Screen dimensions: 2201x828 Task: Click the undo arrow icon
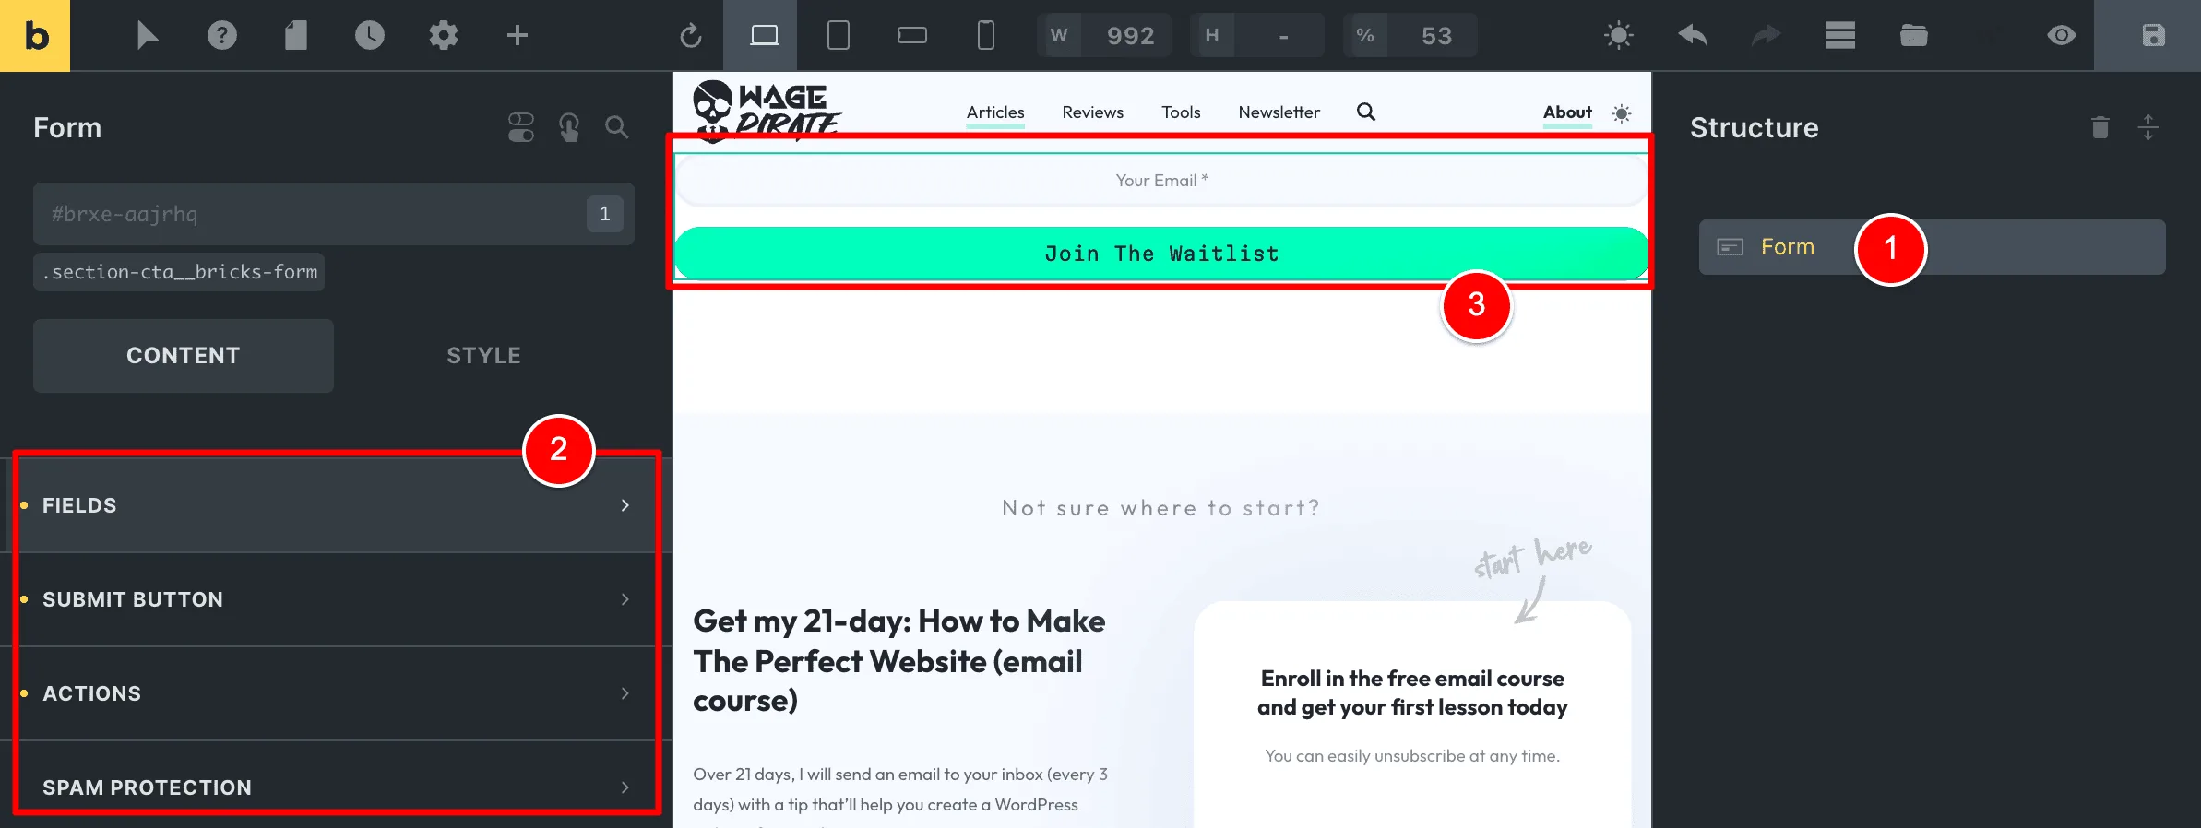coord(1692,36)
